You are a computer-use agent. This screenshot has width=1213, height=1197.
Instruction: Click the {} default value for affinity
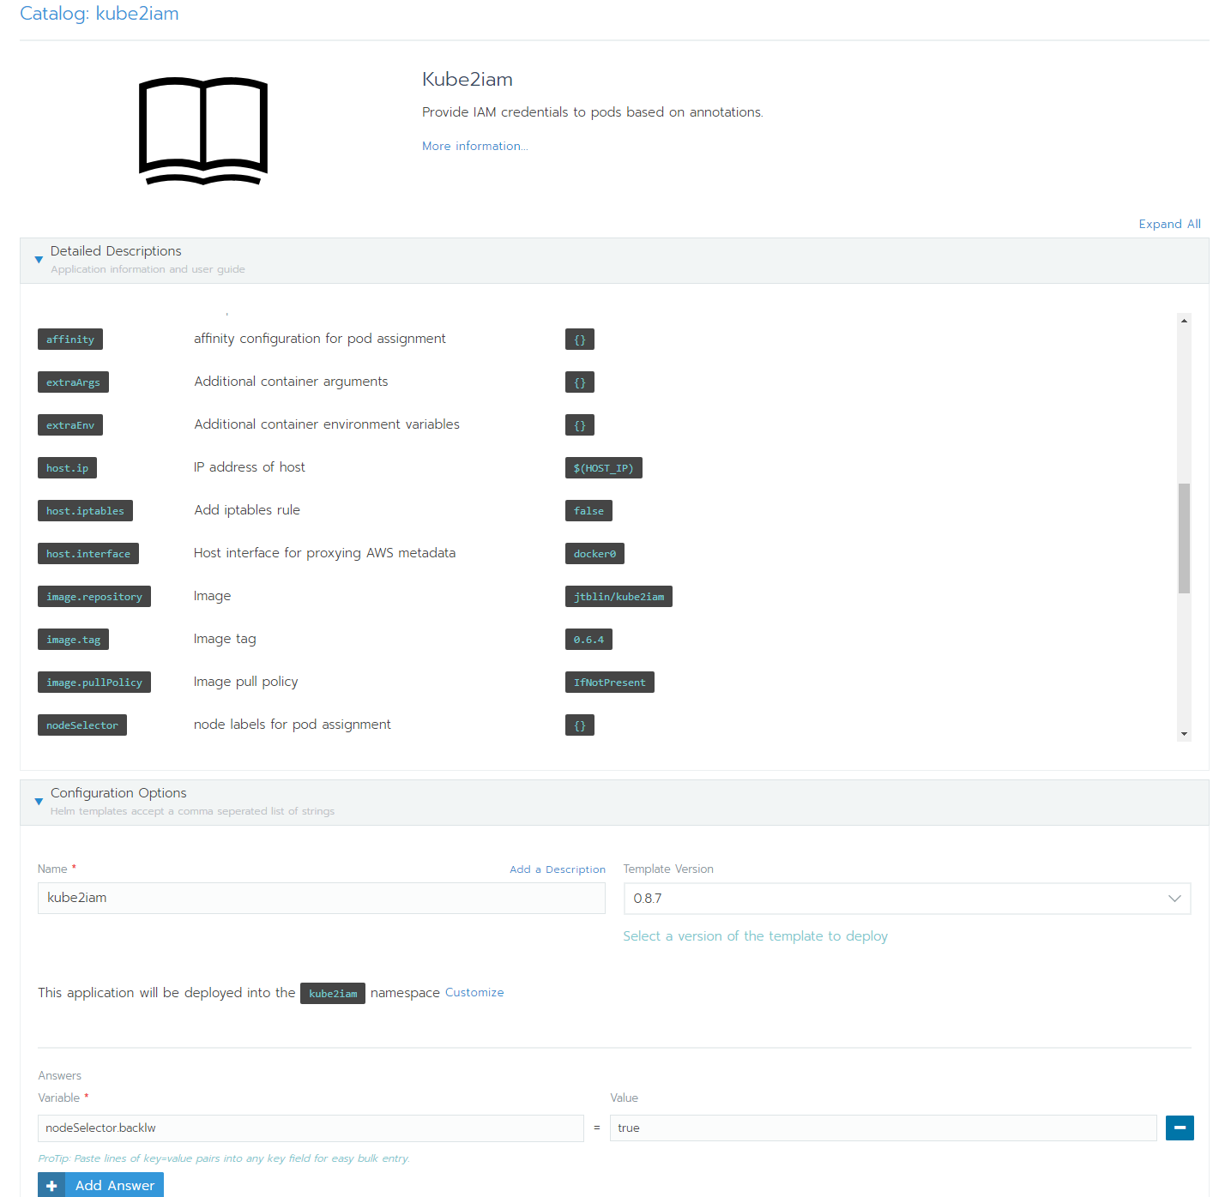(x=580, y=340)
